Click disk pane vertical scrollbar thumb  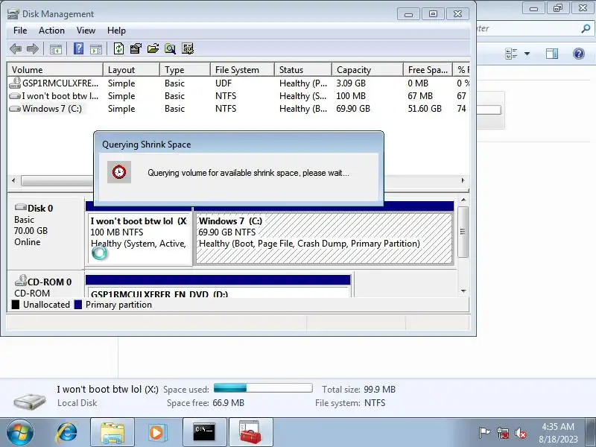pyautogui.click(x=463, y=232)
